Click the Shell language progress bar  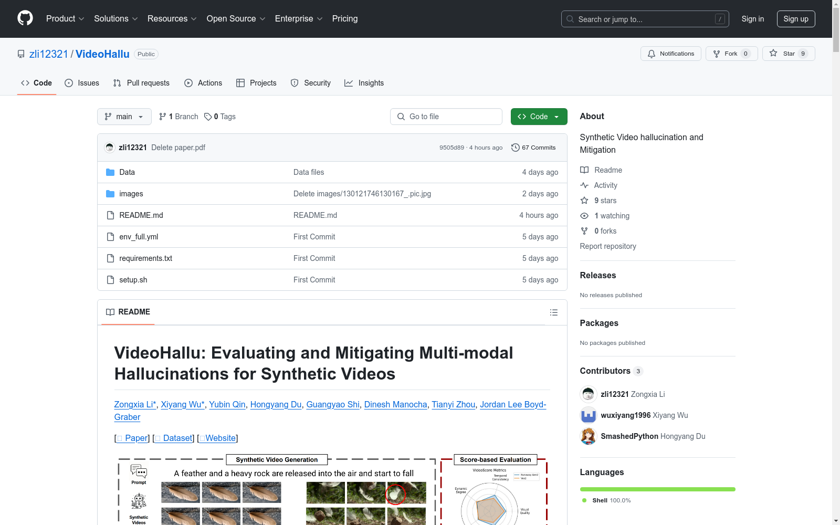[658, 489]
